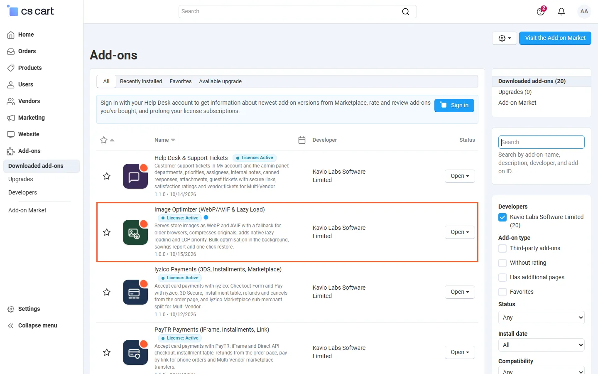Sort add-ons by favorites star column
Image resolution: width=598 pixels, height=374 pixels.
pyautogui.click(x=107, y=140)
